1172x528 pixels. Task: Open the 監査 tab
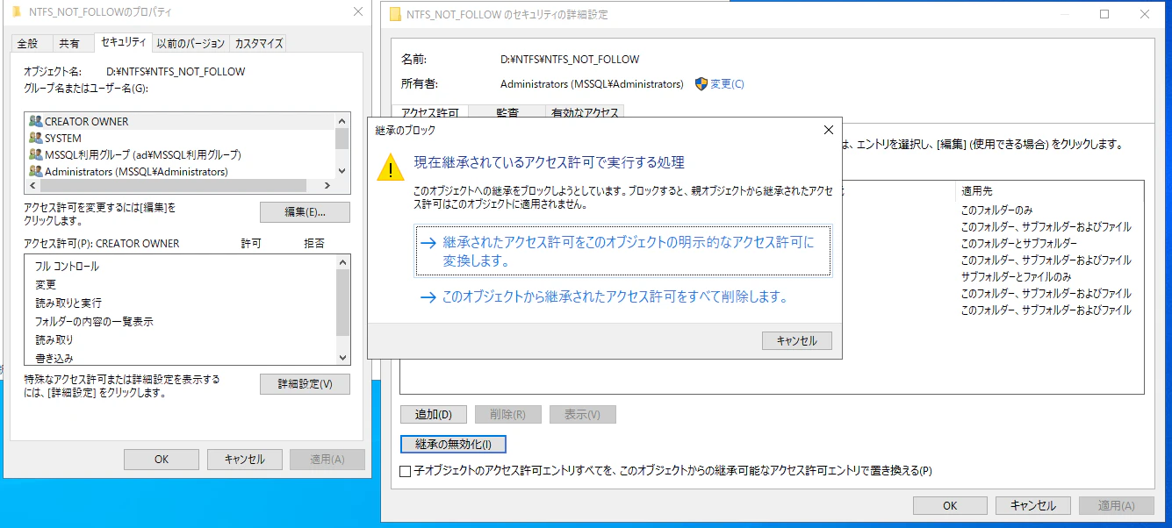click(x=507, y=112)
